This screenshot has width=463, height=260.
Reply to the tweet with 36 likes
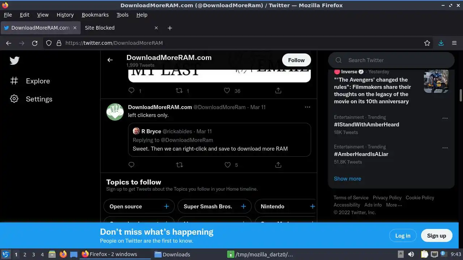[x=131, y=91]
